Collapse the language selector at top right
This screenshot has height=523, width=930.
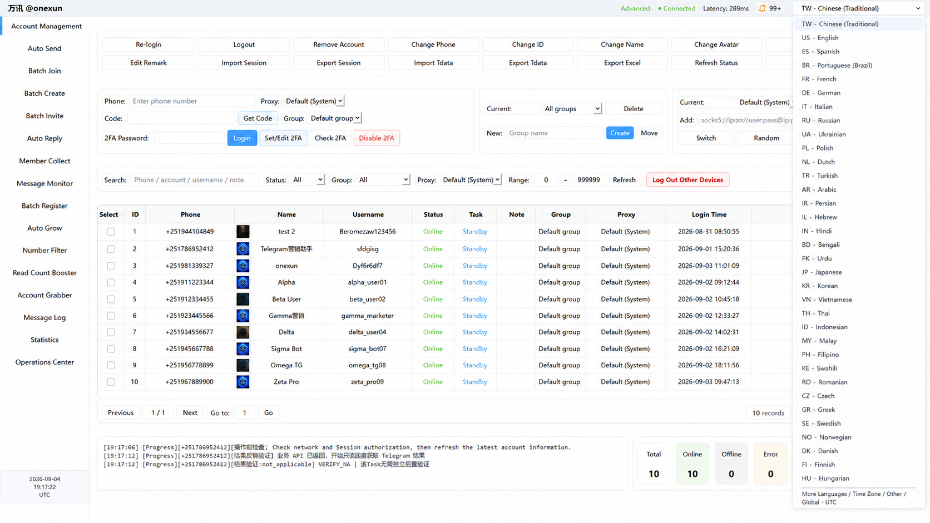860,8
